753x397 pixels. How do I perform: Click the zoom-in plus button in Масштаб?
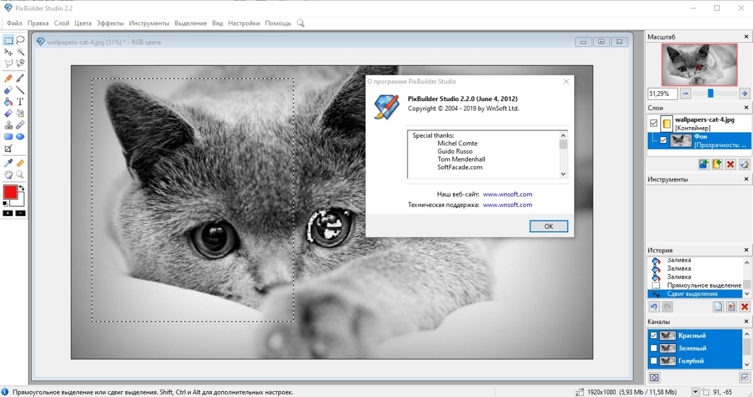tap(745, 94)
